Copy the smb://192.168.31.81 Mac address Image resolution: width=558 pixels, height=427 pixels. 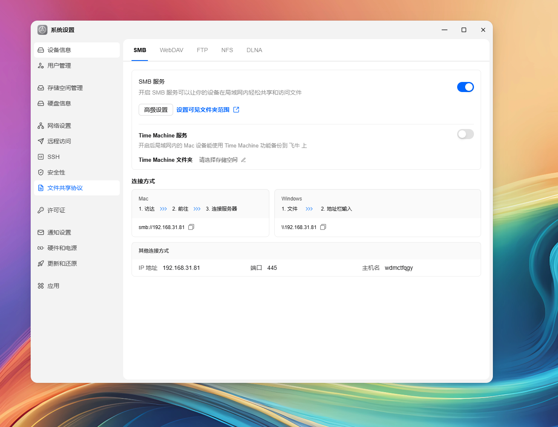pos(191,227)
